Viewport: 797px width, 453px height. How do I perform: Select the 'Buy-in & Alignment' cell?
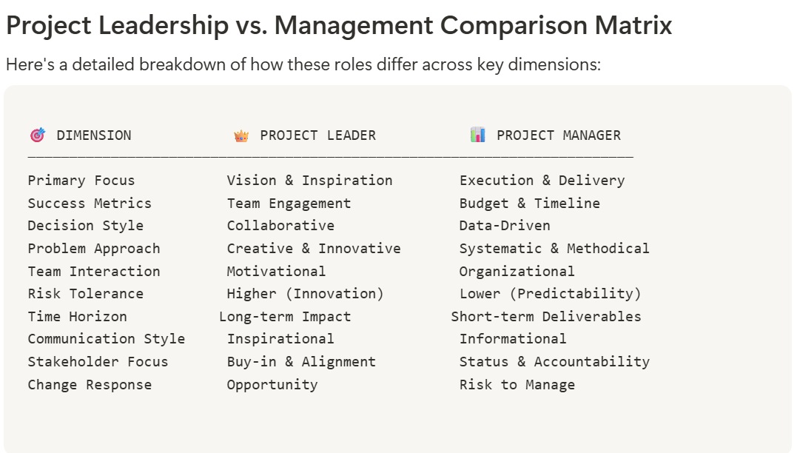coord(301,362)
